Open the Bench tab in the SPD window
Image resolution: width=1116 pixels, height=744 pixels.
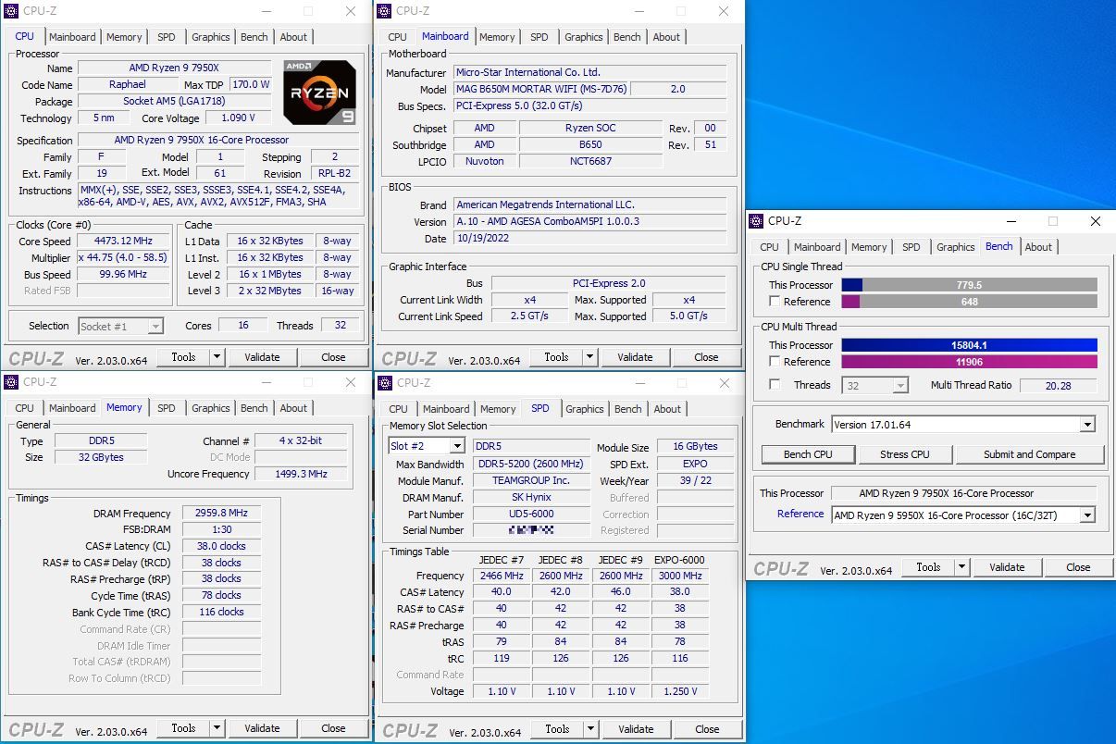(x=627, y=409)
